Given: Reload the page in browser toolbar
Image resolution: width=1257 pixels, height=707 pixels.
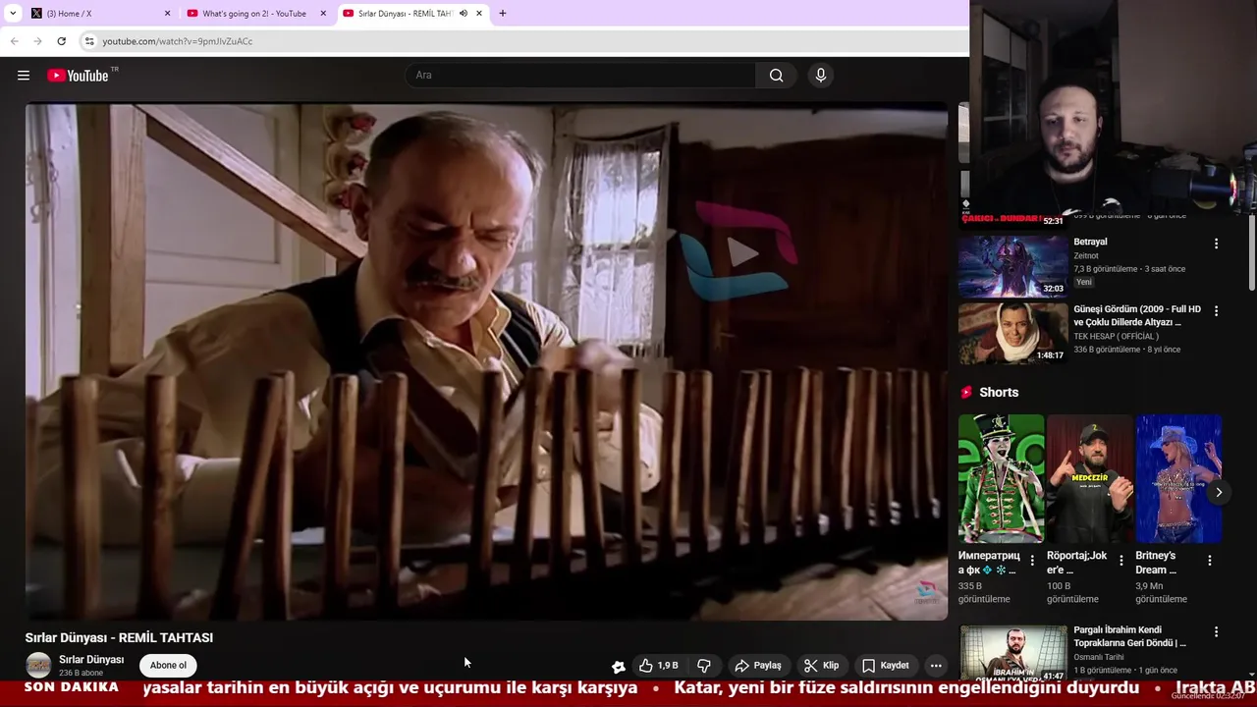Looking at the screenshot, I should pyautogui.click(x=61, y=41).
